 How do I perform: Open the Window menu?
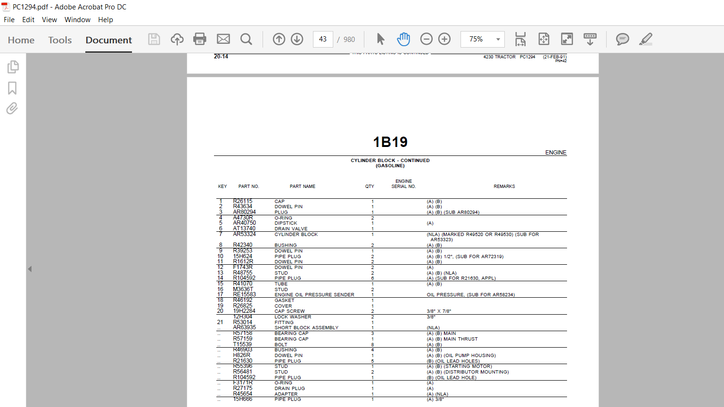77,20
